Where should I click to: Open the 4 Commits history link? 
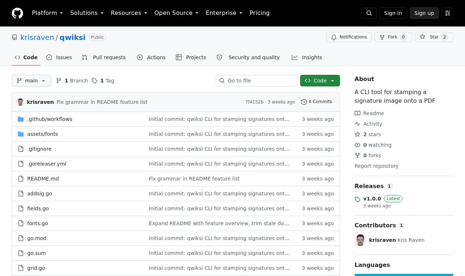tap(316, 102)
